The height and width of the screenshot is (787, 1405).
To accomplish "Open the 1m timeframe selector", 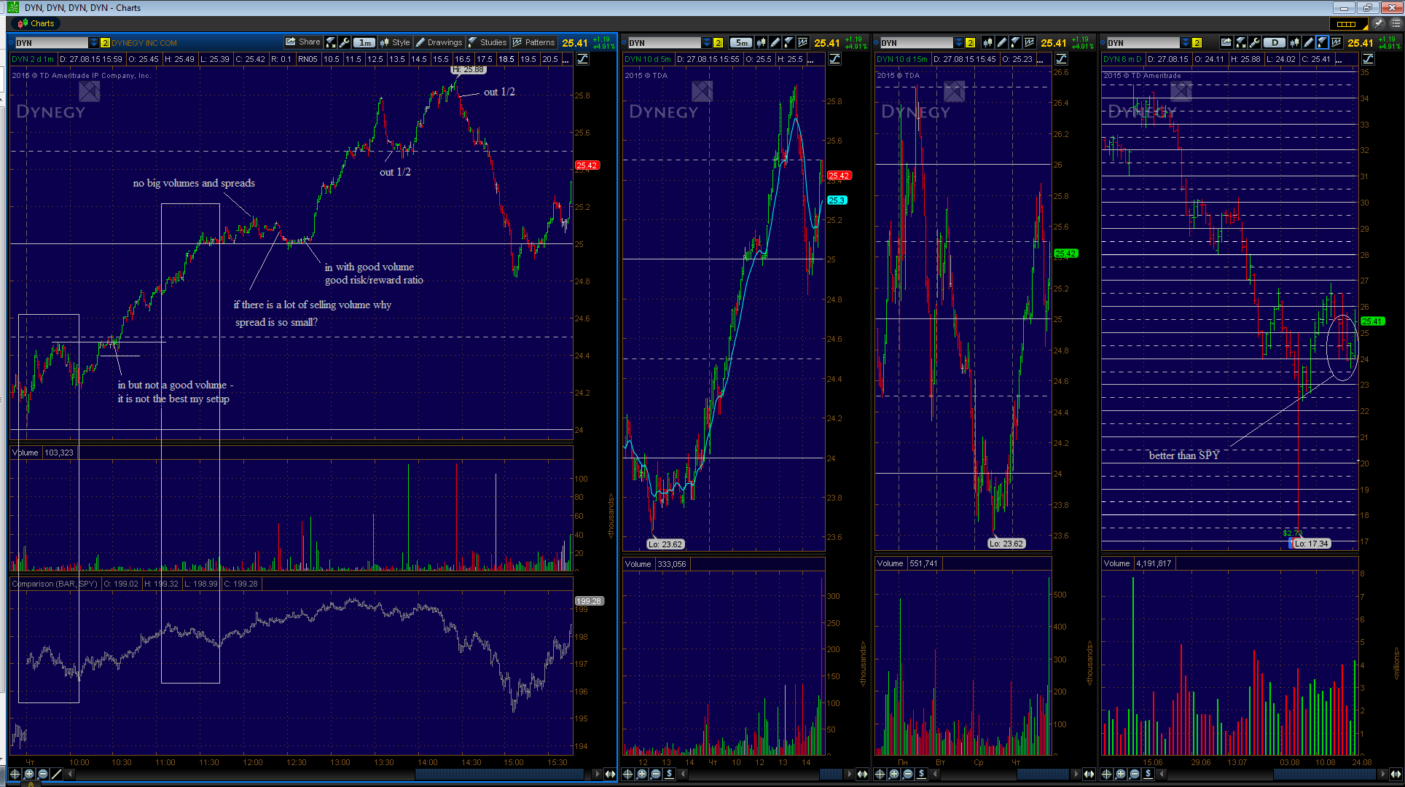I will (365, 42).
